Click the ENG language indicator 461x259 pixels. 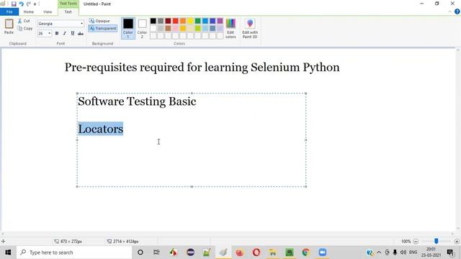pos(413,253)
